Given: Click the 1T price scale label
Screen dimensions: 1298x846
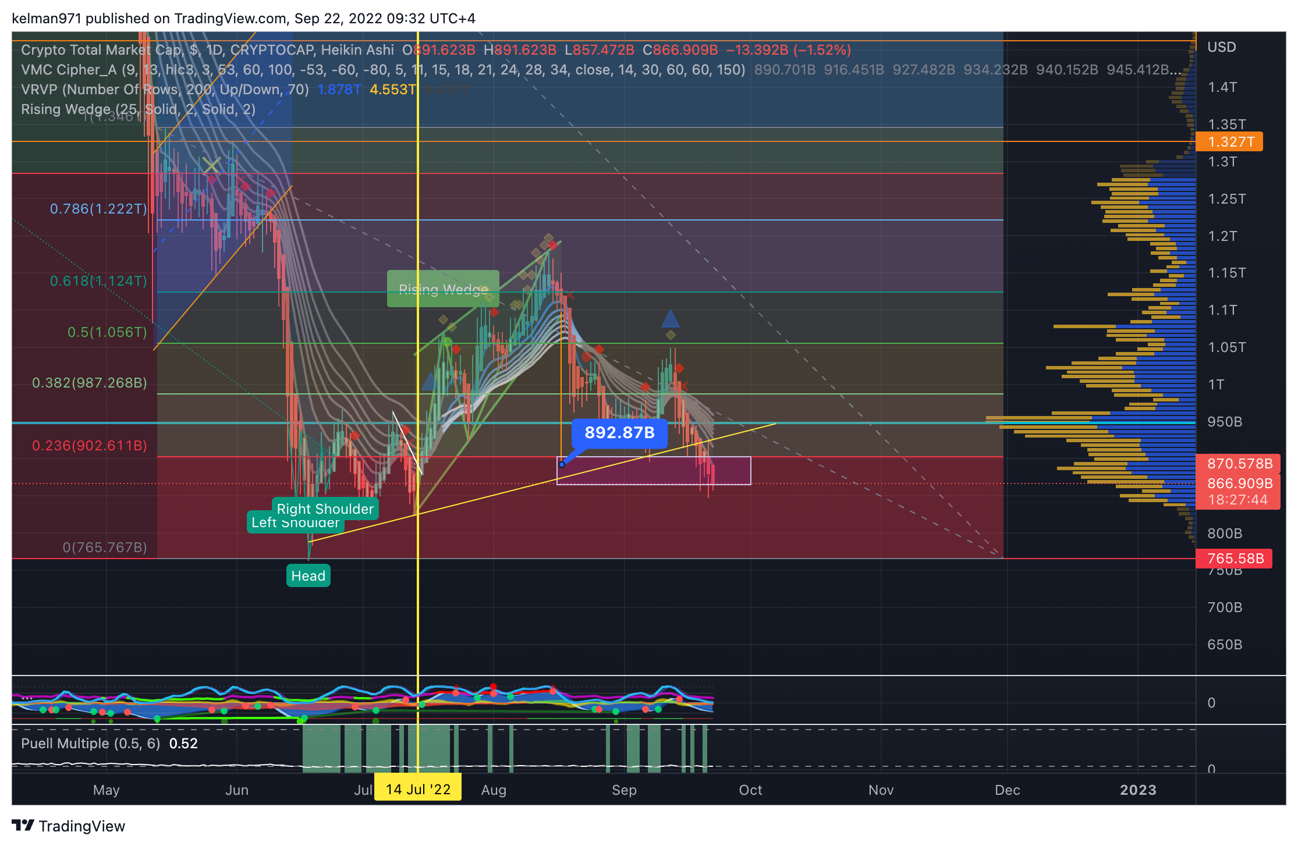Looking at the screenshot, I should (x=1216, y=385).
